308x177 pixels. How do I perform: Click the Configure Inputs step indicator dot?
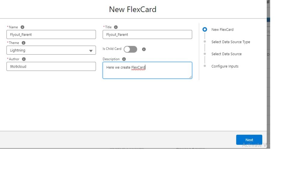click(205, 66)
